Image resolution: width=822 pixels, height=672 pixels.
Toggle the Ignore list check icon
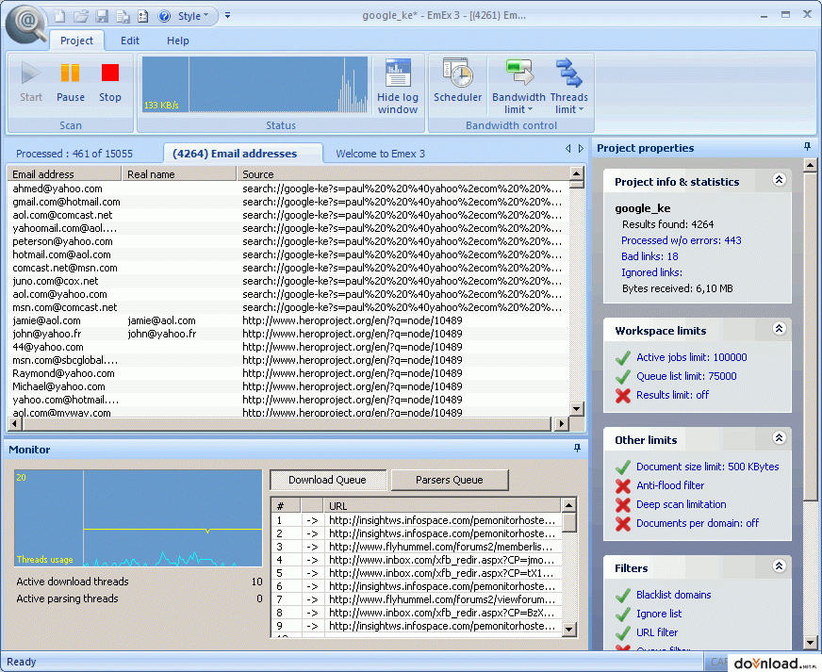tap(623, 615)
